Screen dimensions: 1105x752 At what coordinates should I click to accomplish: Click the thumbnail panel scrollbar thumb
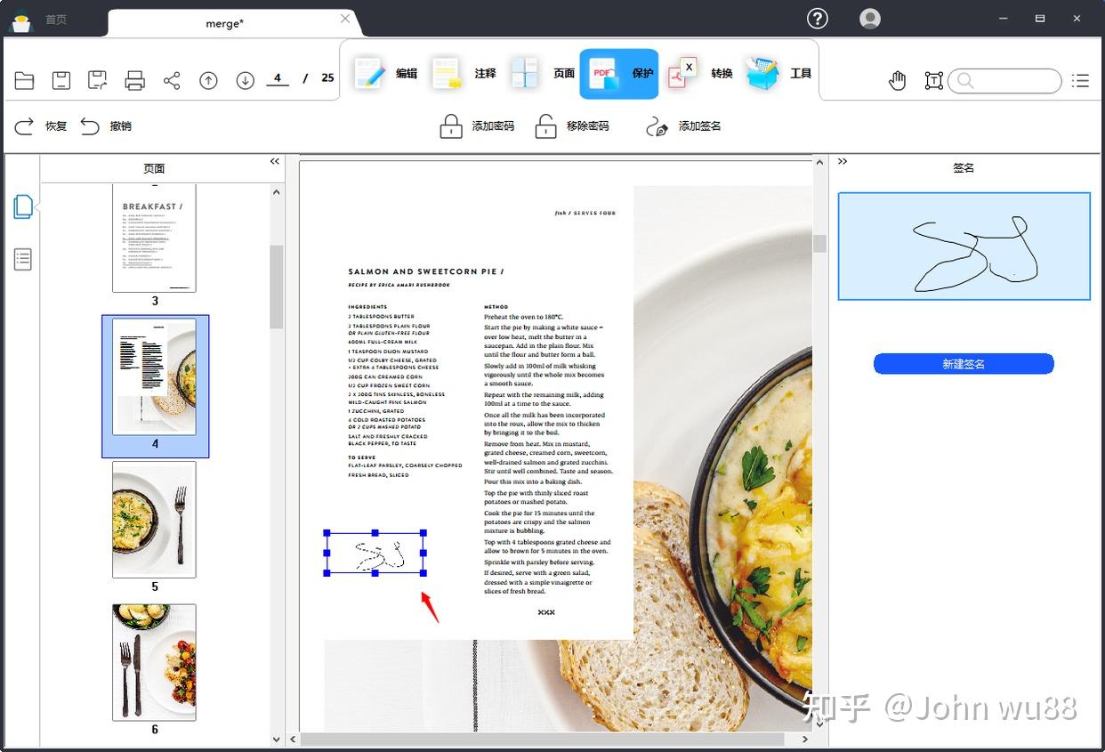point(277,287)
